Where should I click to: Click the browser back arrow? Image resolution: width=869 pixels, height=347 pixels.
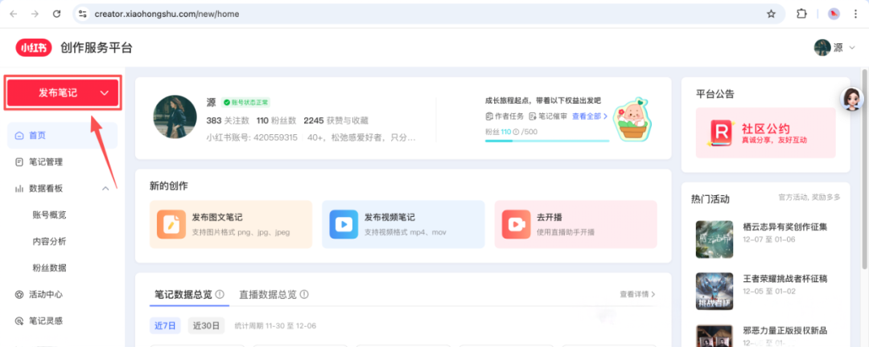click(x=14, y=14)
